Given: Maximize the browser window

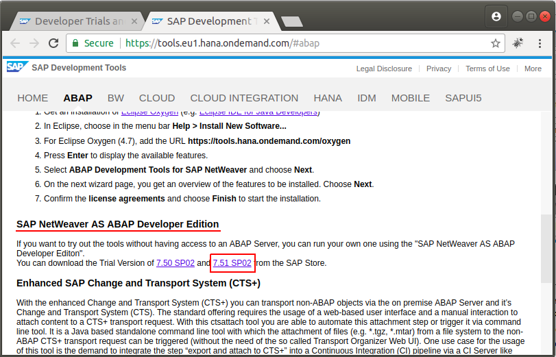Looking at the screenshot, I should (x=531, y=16).
